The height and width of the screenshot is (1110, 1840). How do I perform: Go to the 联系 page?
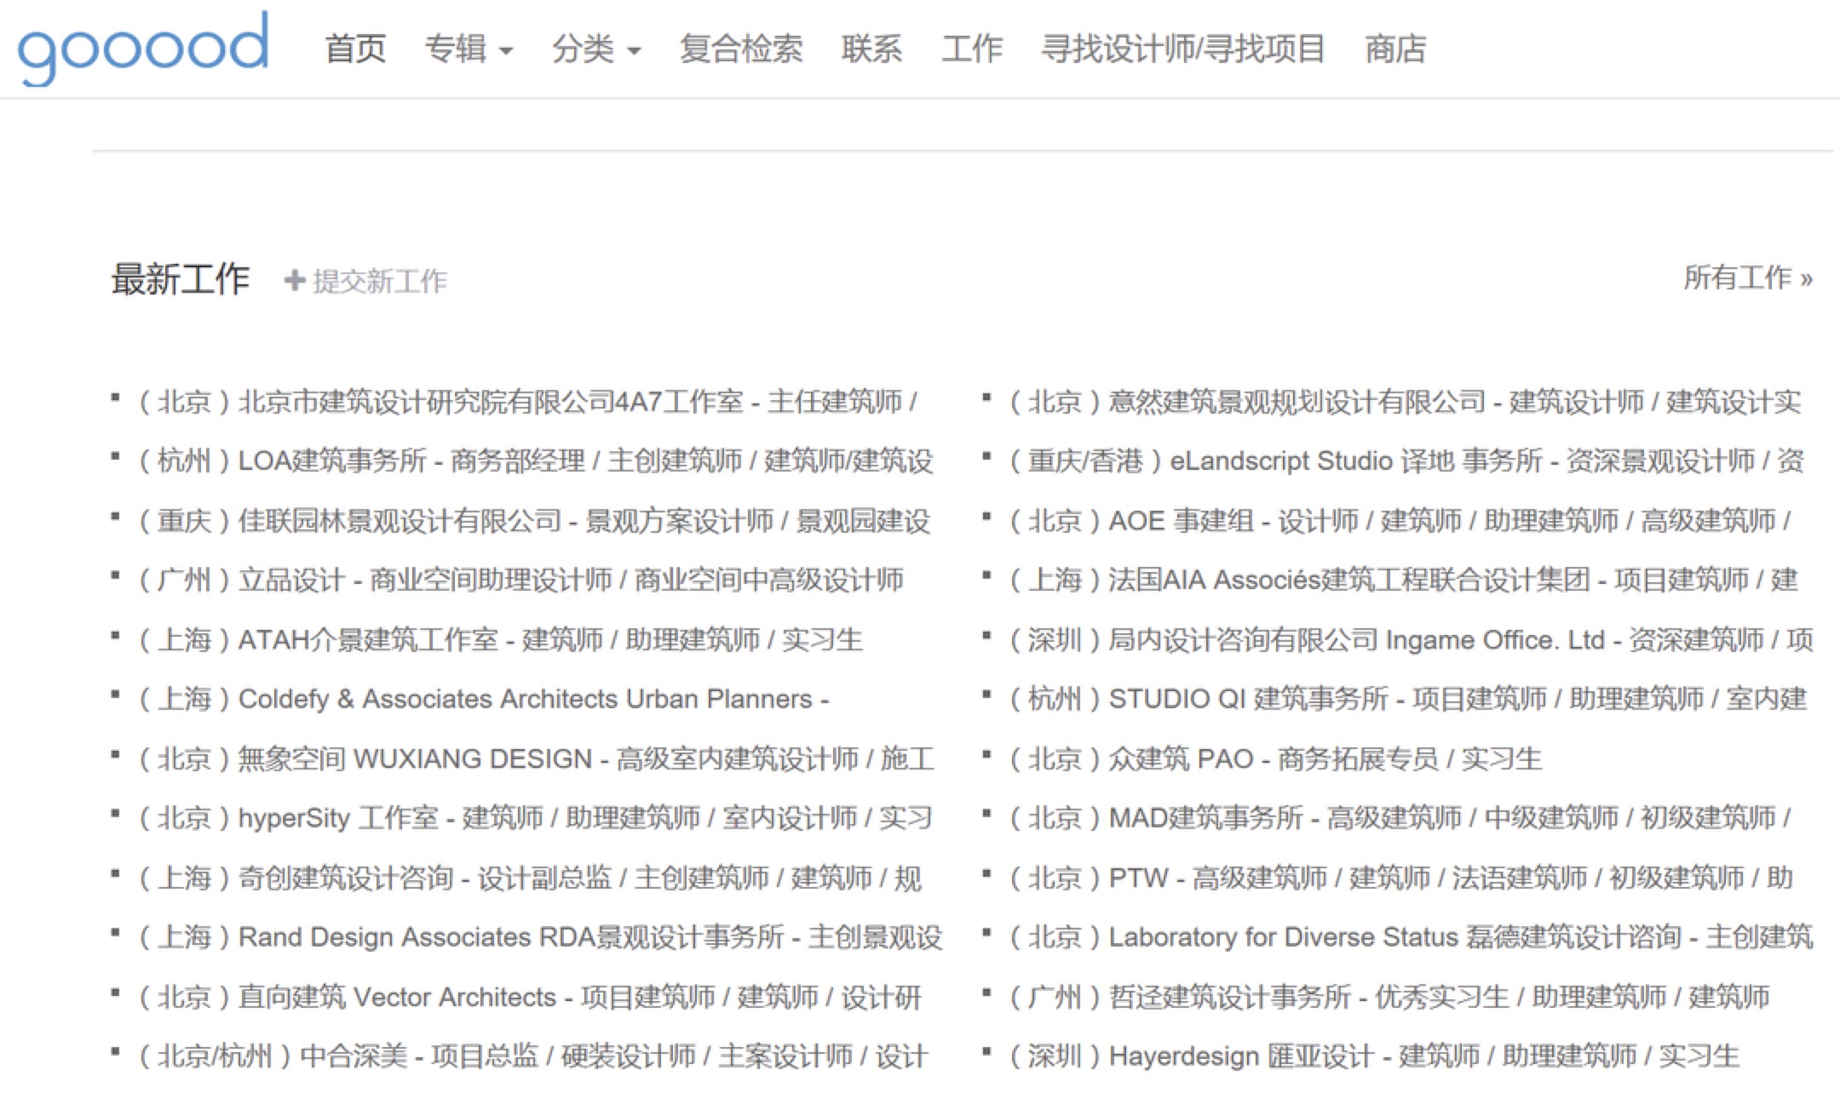coord(871,49)
